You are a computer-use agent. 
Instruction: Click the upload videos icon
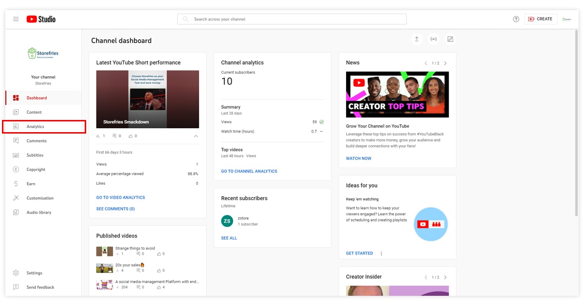click(x=417, y=39)
